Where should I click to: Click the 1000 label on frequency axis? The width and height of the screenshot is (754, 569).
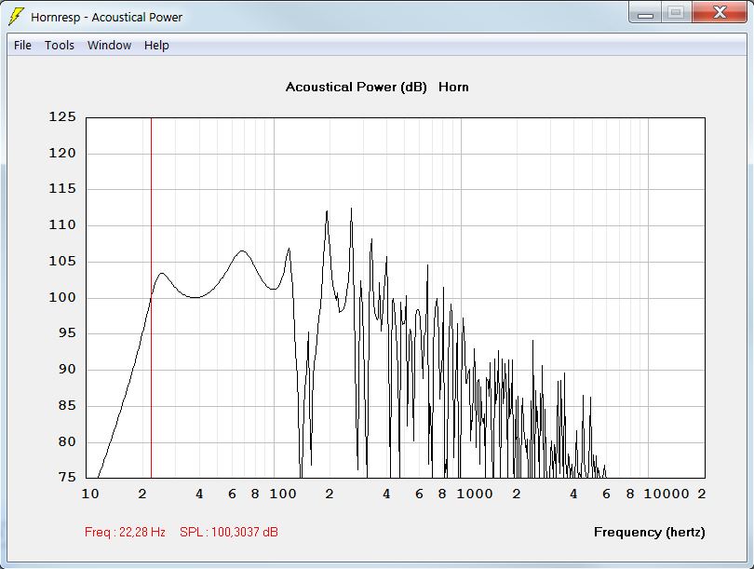pos(475,494)
